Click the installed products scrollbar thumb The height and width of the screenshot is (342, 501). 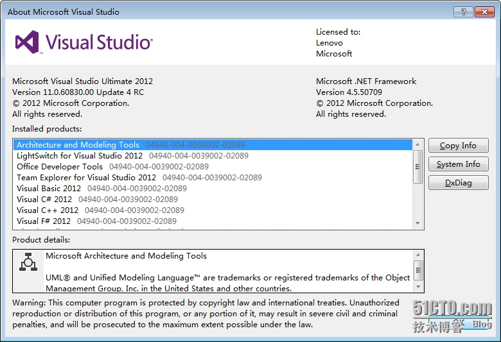[418, 167]
